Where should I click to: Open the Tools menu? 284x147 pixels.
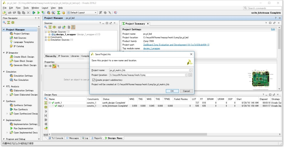[x=26, y=8]
